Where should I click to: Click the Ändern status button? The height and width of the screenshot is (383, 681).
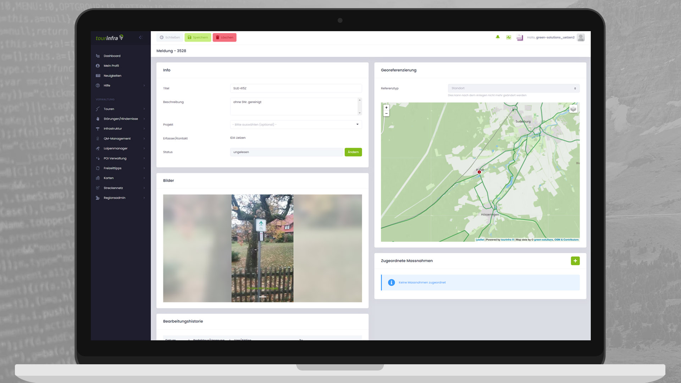[353, 152]
